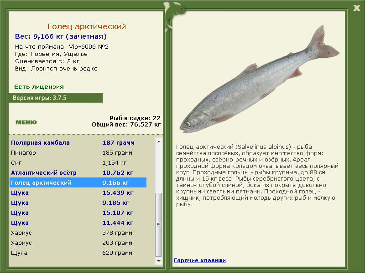
Task: Grab the fish list scrollbar thumb
Action: point(158,224)
